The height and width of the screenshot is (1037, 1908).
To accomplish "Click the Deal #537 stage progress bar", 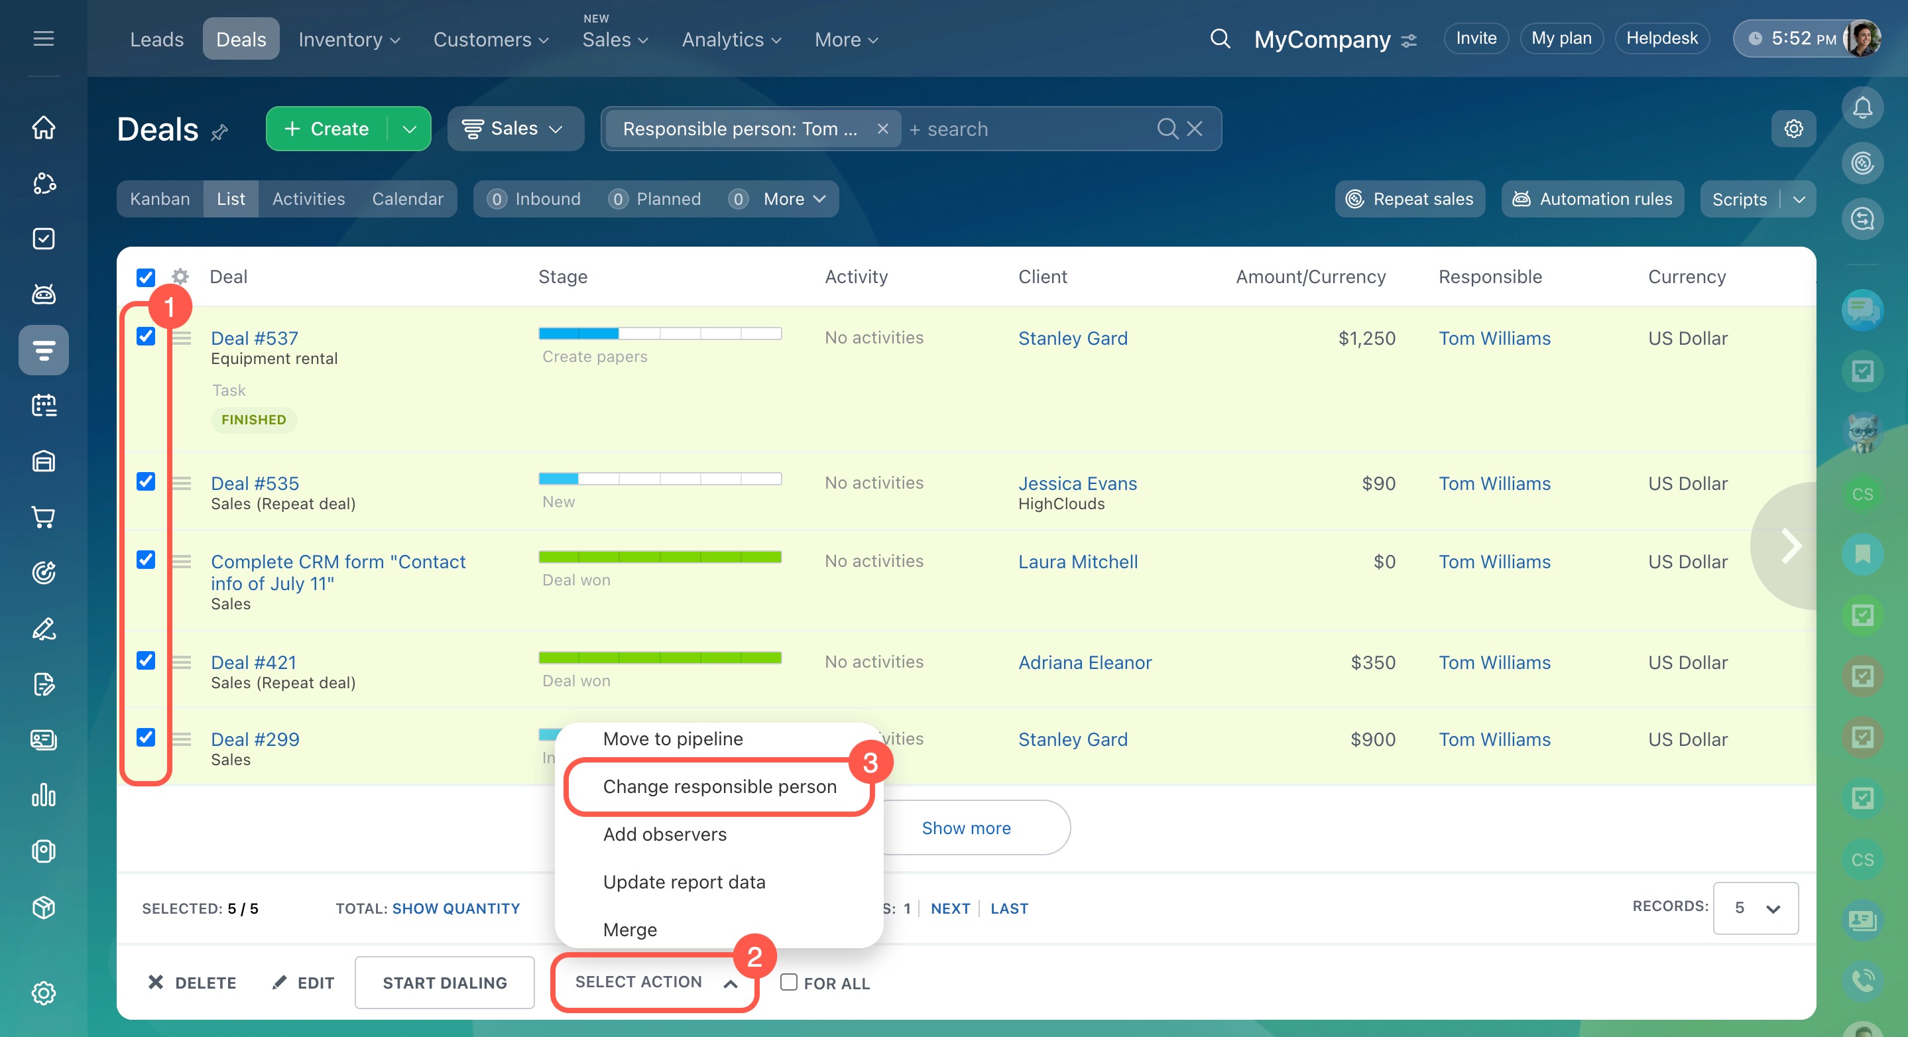I will [x=659, y=334].
